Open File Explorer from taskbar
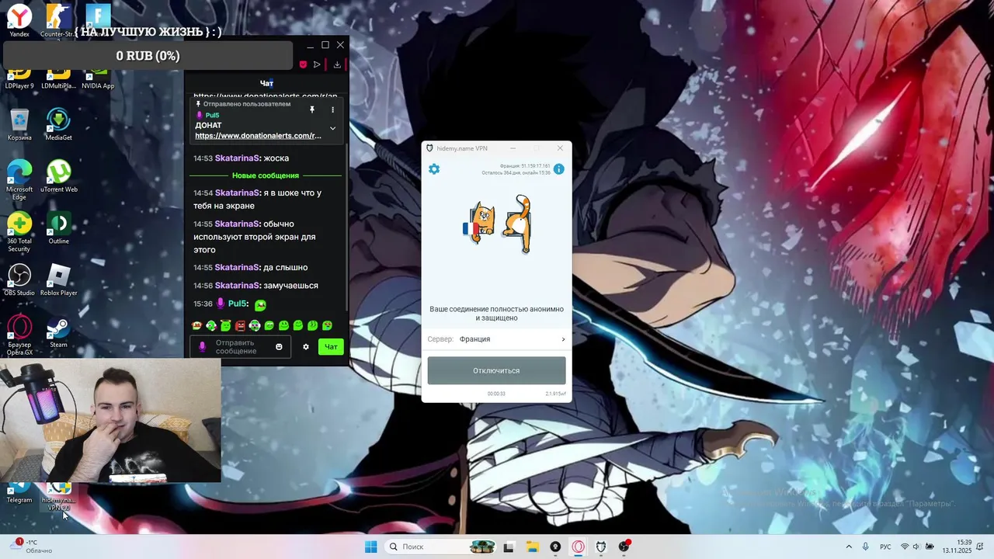This screenshot has width=994, height=559. [x=532, y=547]
